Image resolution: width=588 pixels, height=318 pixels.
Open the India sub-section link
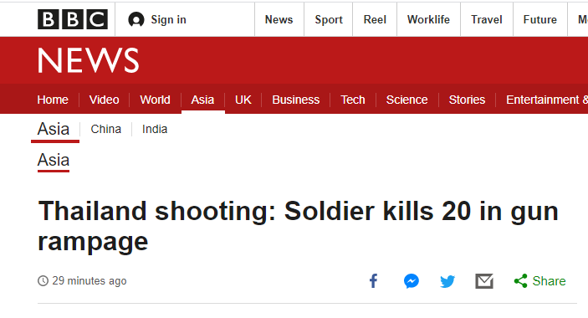[x=155, y=129]
